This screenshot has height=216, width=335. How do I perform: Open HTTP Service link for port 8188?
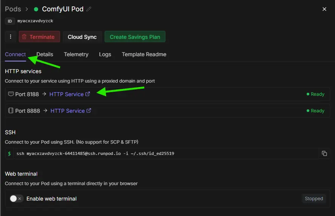point(66,94)
